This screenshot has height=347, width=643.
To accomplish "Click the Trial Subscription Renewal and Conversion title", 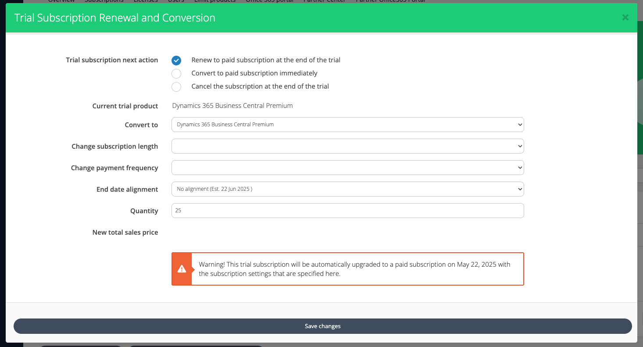I will coord(115,18).
